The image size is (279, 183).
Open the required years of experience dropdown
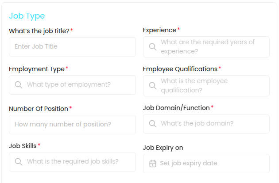click(213, 47)
